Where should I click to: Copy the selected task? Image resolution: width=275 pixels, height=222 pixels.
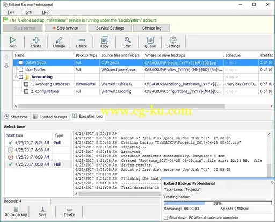coord(105,42)
